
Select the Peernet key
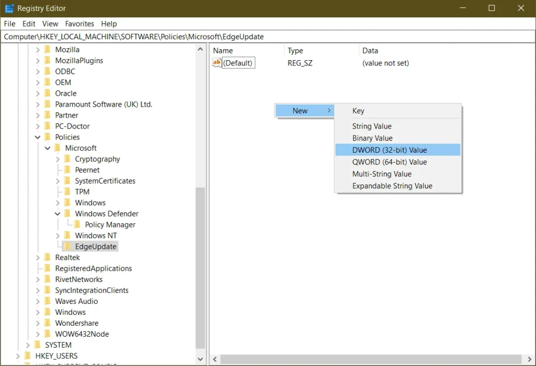(x=87, y=170)
